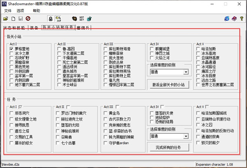The height and width of the screenshot is (168, 247).
Task: Click the floppy disk save icon
Action: click(21, 19)
